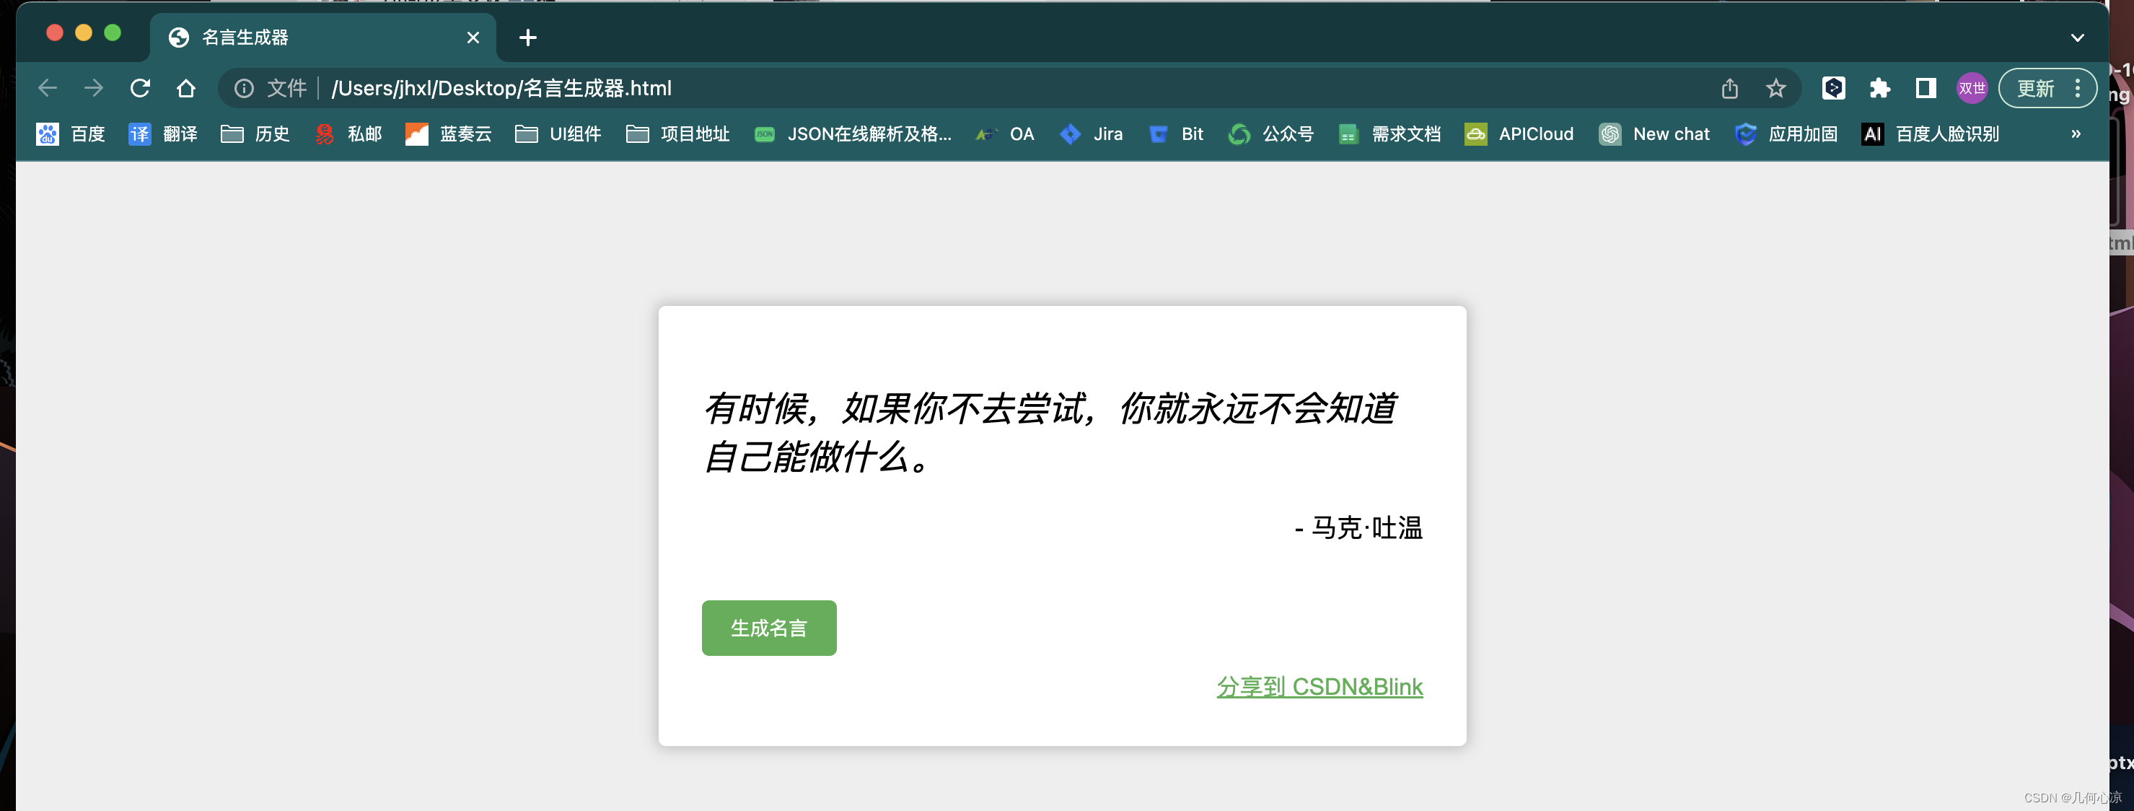The height and width of the screenshot is (811, 2134).
Task: Expand the 项目地址 bookmark folder
Action: 677,134
